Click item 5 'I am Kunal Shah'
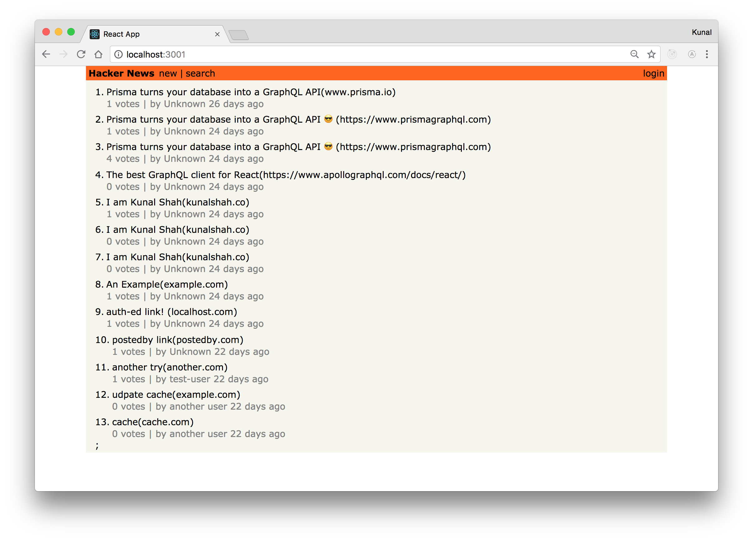 coord(178,202)
